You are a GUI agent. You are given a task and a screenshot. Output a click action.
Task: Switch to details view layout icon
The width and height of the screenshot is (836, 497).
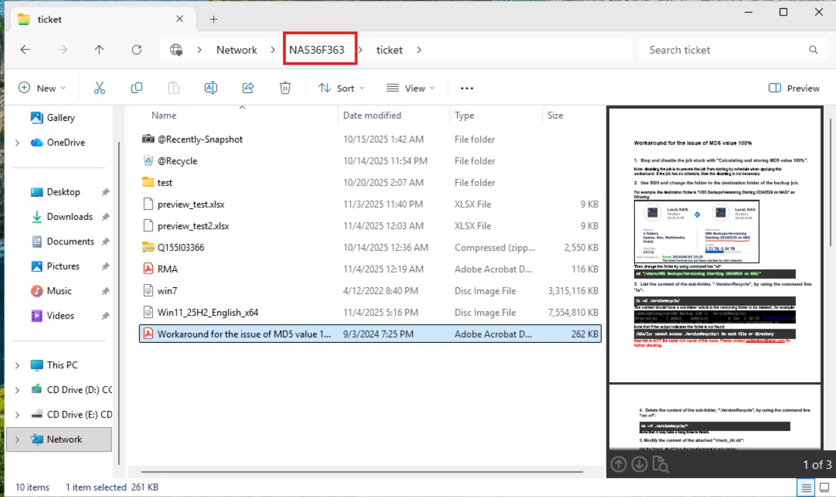click(x=805, y=487)
